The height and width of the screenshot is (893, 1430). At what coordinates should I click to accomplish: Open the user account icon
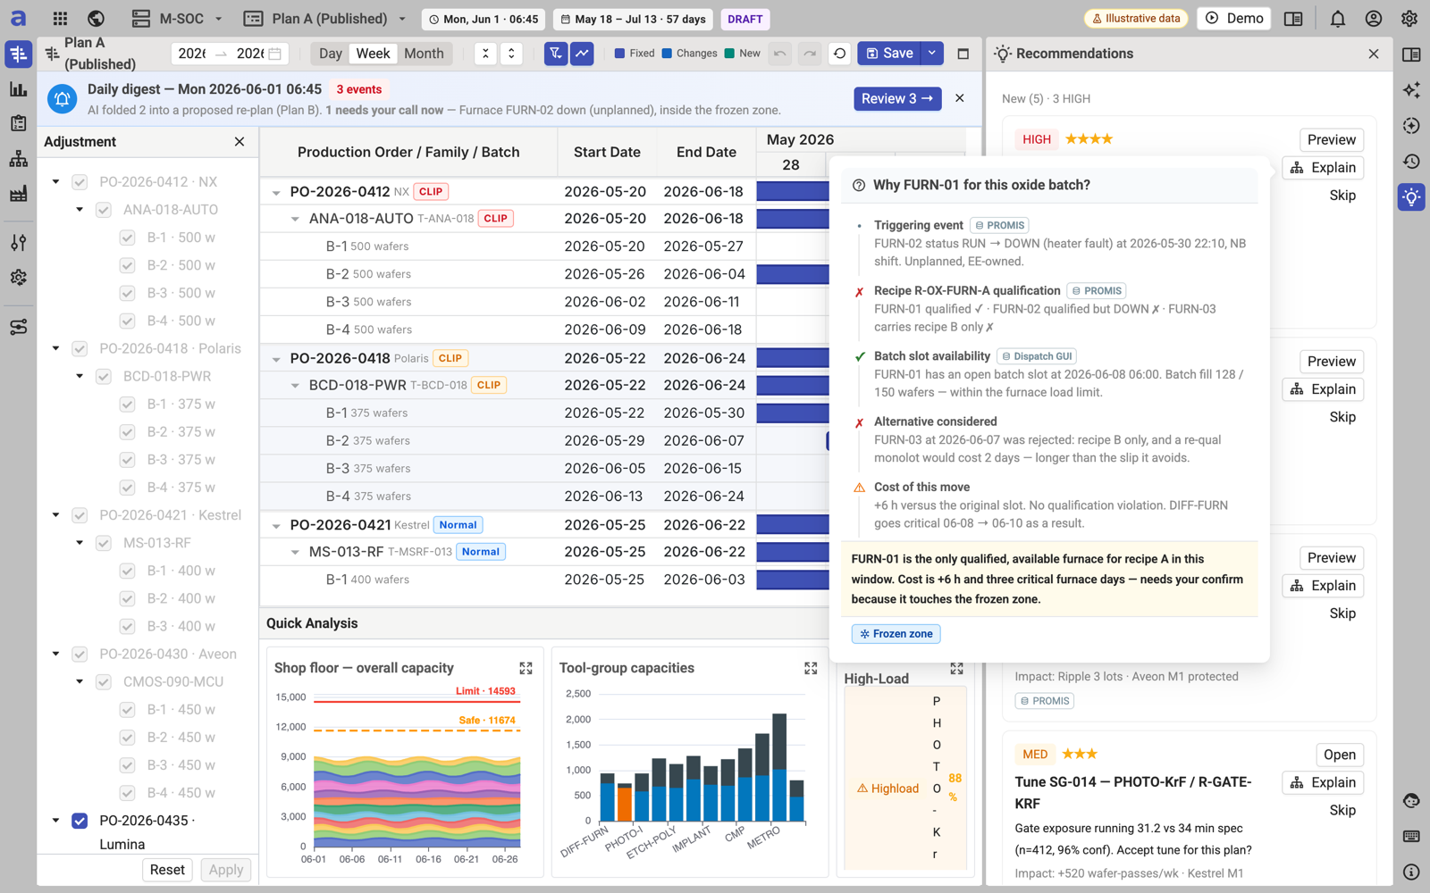point(1374,19)
